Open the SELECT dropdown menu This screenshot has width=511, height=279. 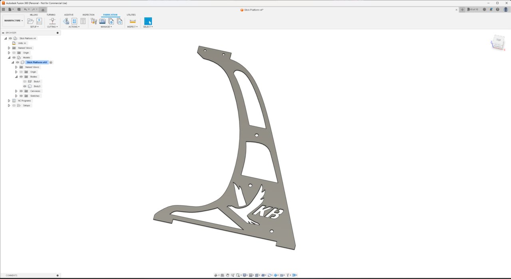pyautogui.click(x=148, y=27)
